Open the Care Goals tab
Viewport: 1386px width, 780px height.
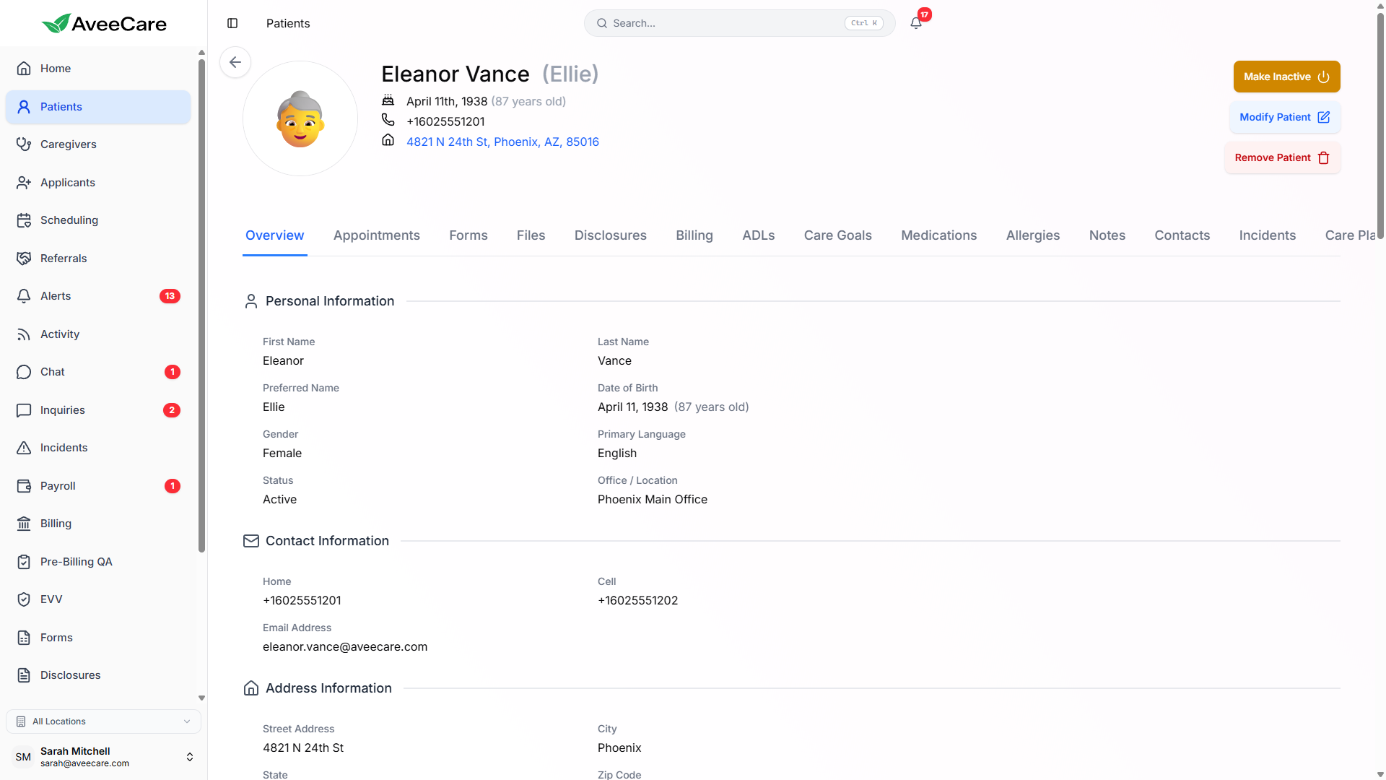tap(837, 235)
